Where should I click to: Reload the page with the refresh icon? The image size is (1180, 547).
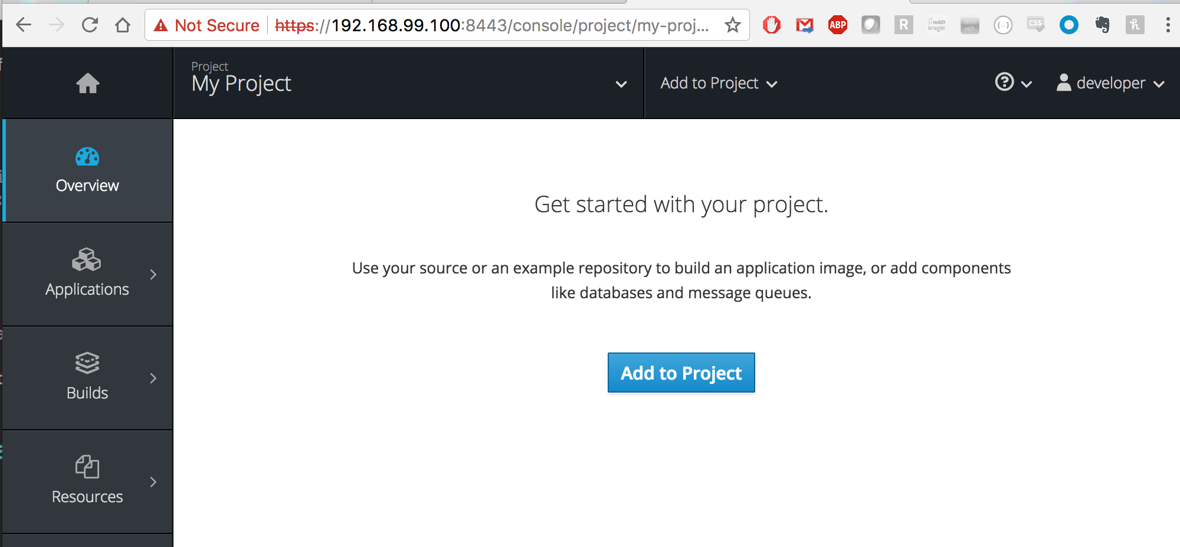(x=90, y=25)
